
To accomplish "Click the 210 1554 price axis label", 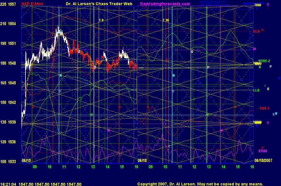I will tap(8, 24).
